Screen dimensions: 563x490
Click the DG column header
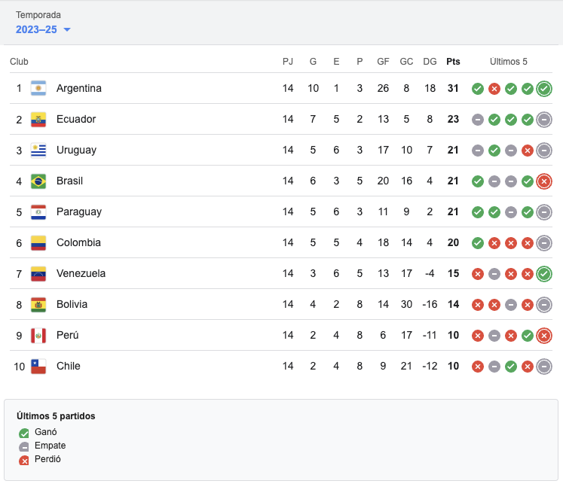point(430,62)
